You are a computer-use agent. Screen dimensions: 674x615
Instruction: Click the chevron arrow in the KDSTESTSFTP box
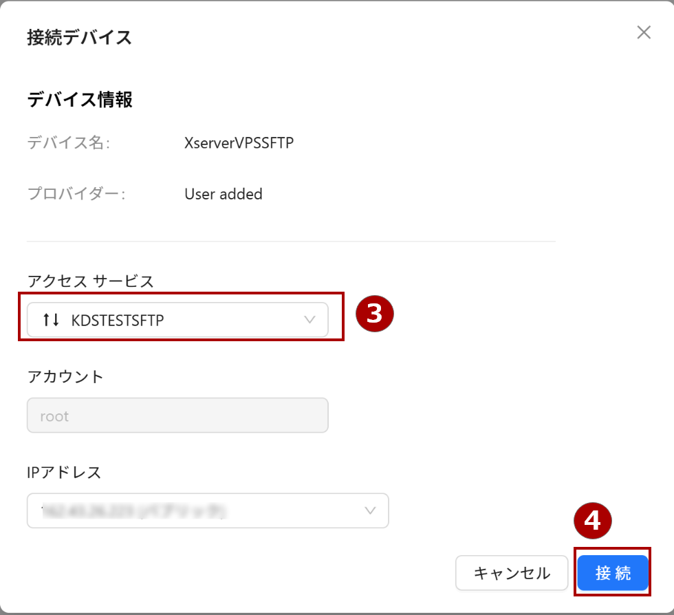tap(309, 320)
